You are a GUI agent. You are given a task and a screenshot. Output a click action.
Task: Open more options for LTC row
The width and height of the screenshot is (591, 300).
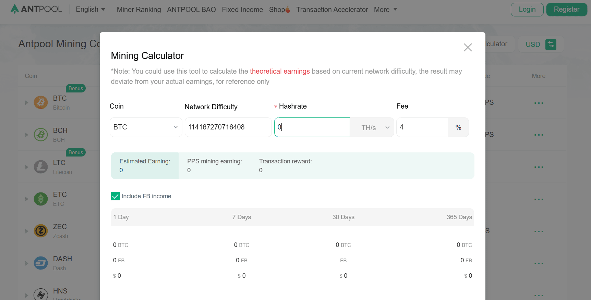coord(539,167)
